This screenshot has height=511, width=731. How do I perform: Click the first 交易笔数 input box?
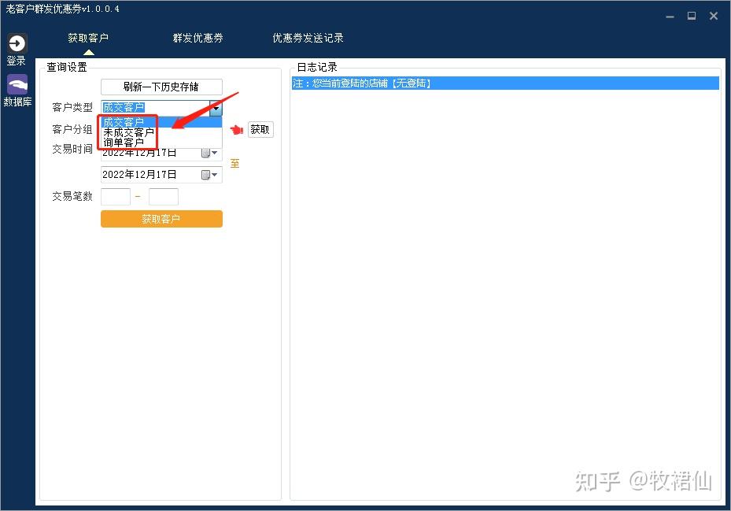[x=116, y=197]
